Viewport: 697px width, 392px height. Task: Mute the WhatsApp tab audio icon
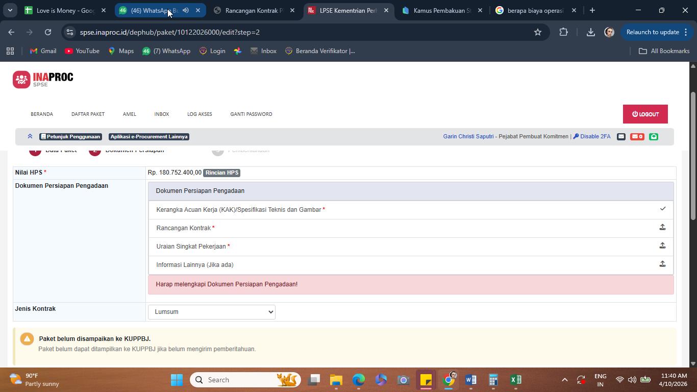click(x=186, y=10)
